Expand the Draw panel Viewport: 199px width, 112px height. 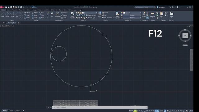pyautogui.click(x=12, y=20)
